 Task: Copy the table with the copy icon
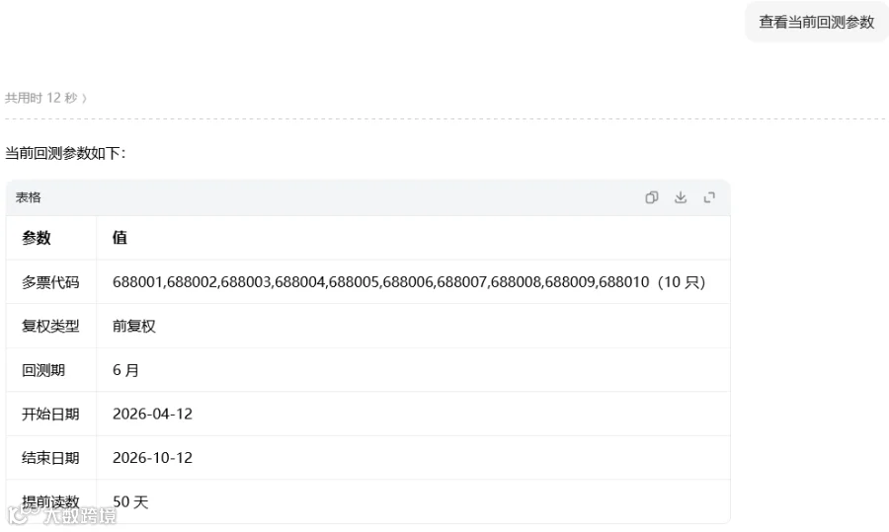(652, 197)
